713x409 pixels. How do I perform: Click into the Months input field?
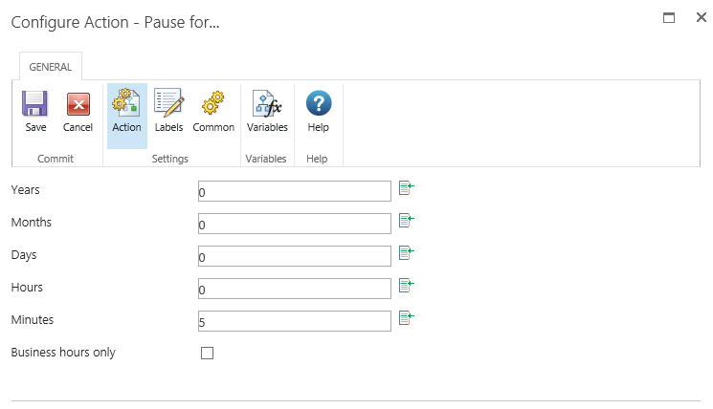295,225
